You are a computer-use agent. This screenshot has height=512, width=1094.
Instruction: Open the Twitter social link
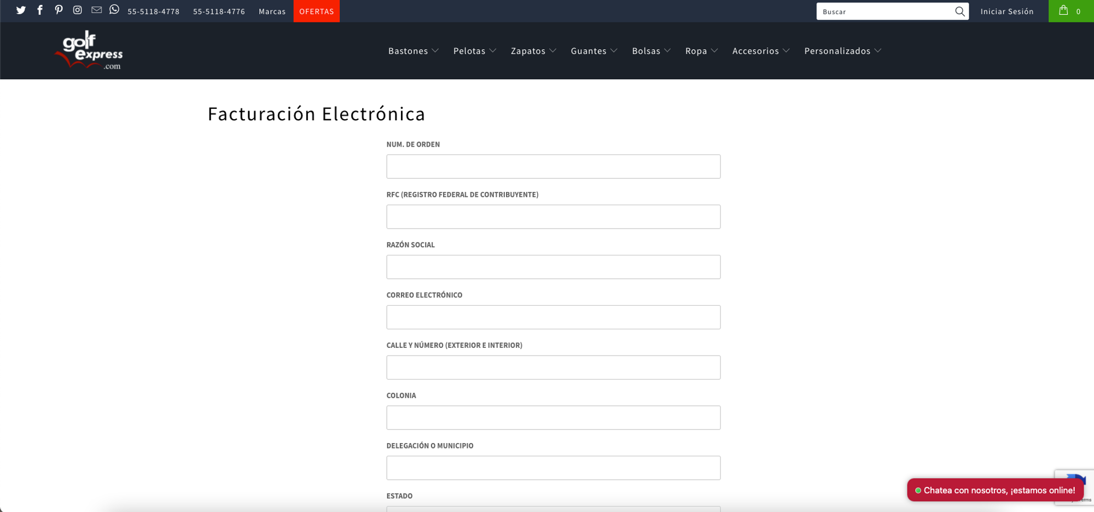[x=21, y=10]
